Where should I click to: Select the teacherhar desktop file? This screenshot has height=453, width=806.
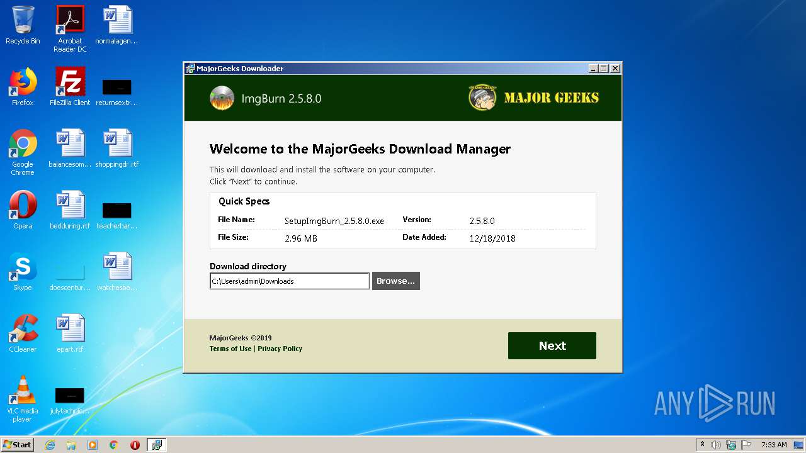pyautogui.click(x=116, y=215)
